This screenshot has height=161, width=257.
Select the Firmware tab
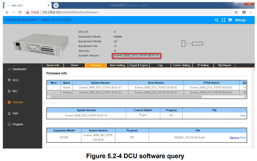click(x=96, y=65)
